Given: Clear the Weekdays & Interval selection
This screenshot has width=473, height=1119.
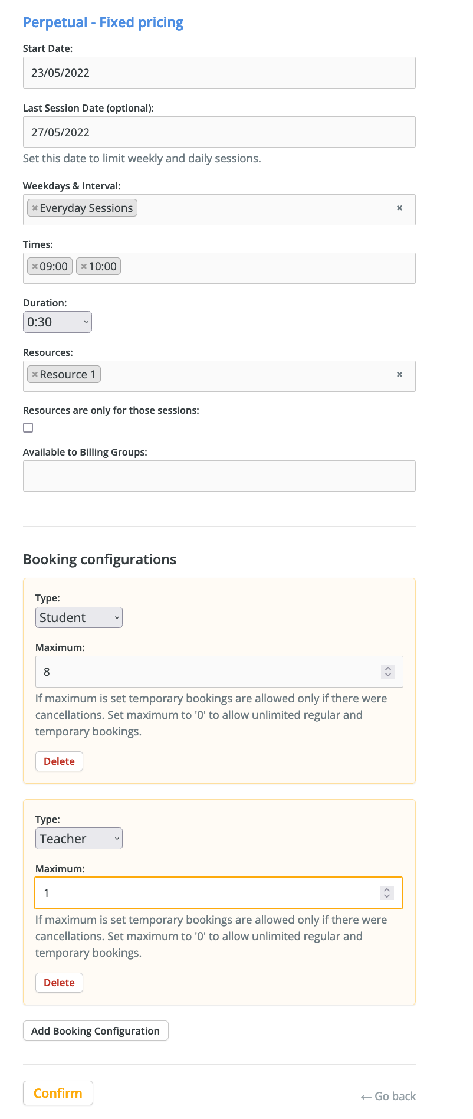Looking at the screenshot, I should pyautogui.click(x=399, y=208).
